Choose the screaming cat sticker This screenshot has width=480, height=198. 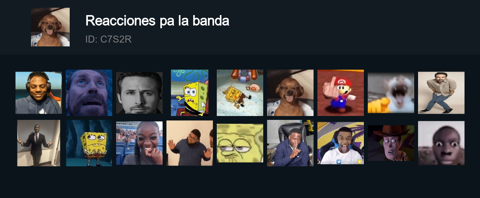(x=391, y=93)
